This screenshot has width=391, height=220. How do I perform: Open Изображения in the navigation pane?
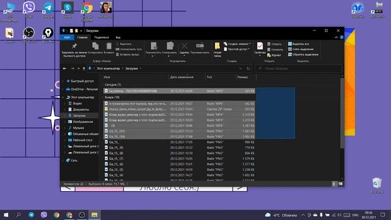click(x=83, y=122)
